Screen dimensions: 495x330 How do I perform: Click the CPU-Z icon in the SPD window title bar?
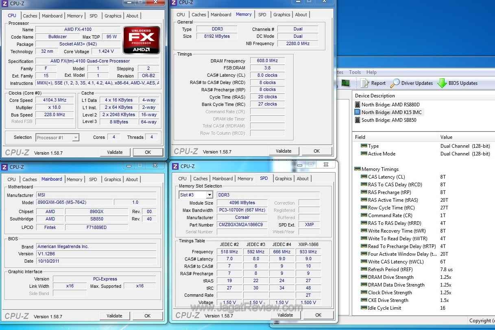175,166
